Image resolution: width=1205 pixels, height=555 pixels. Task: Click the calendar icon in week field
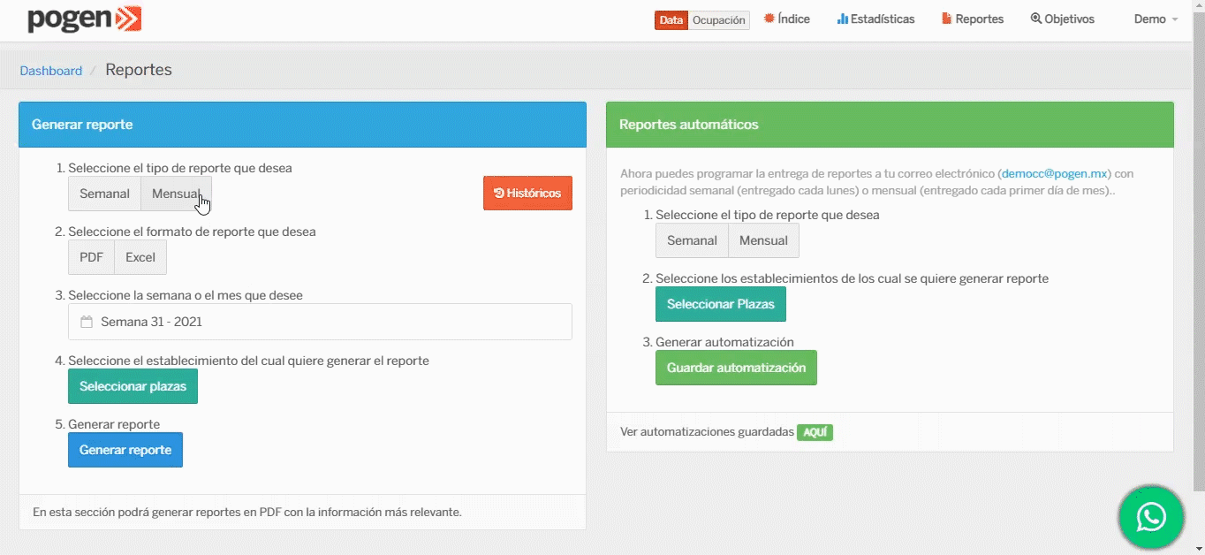pos(87,323)
